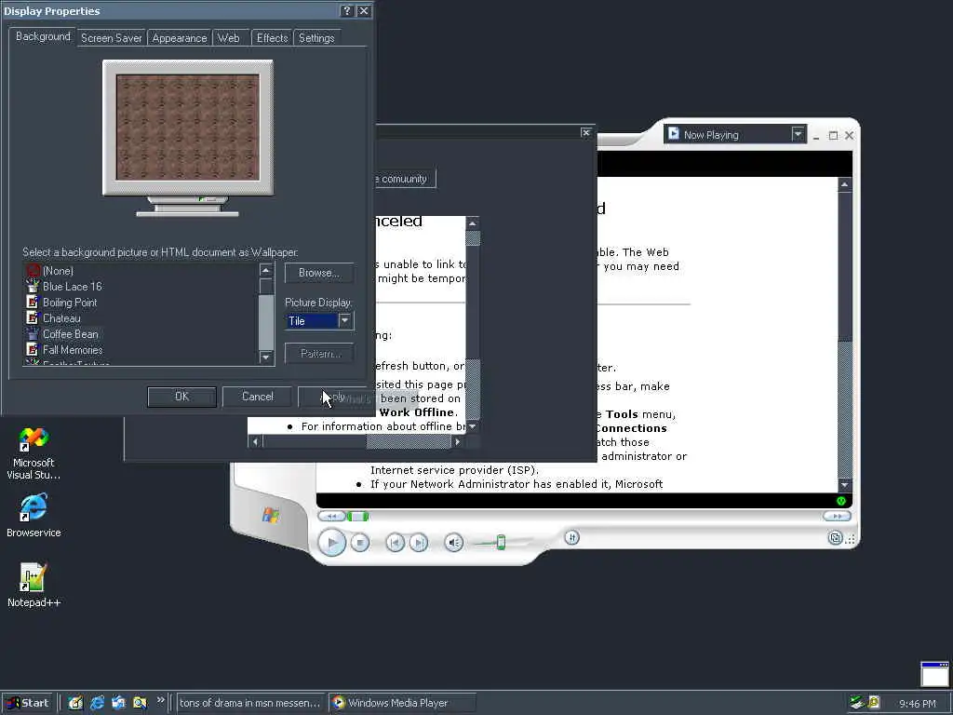Click the green seek slider handle in Media Player

click(358, 516)
